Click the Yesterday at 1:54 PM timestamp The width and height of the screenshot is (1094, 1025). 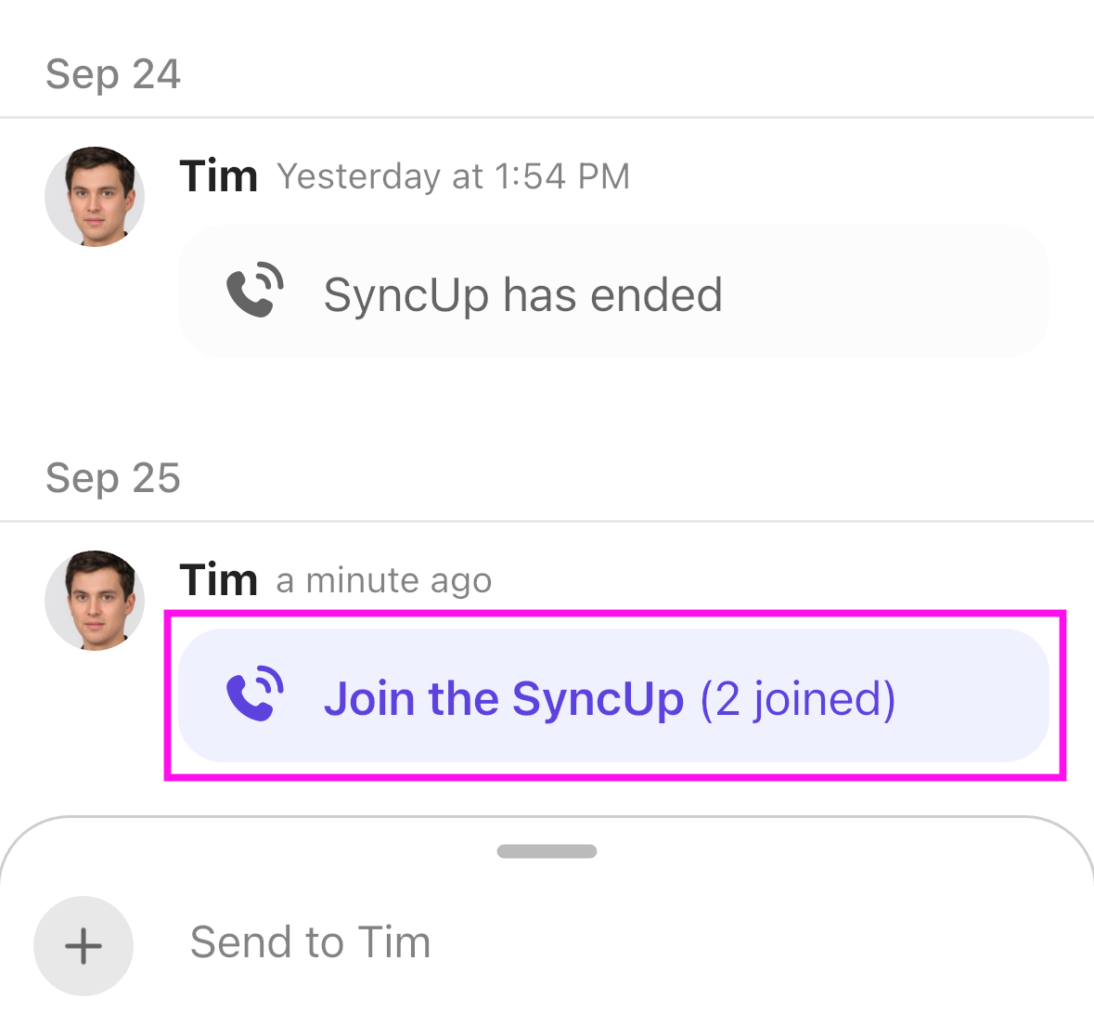tap(453, 176)
